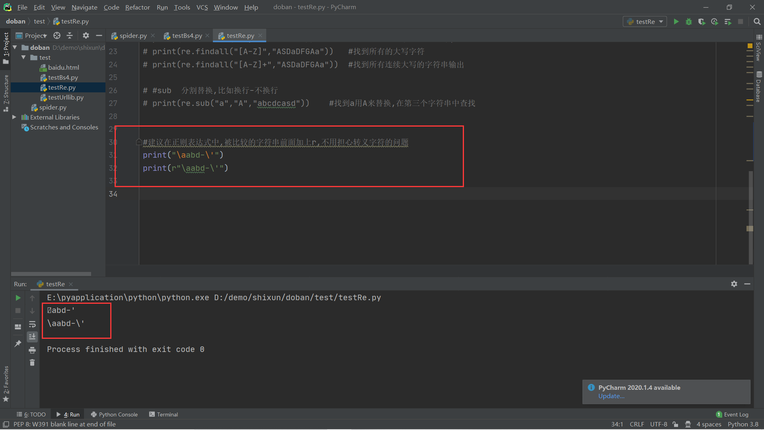Open Project panel settings gear
The image size is (764, 430).
86,35
